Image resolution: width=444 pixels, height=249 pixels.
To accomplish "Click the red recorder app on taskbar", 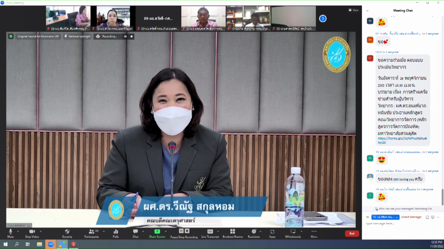I will 74,244.
